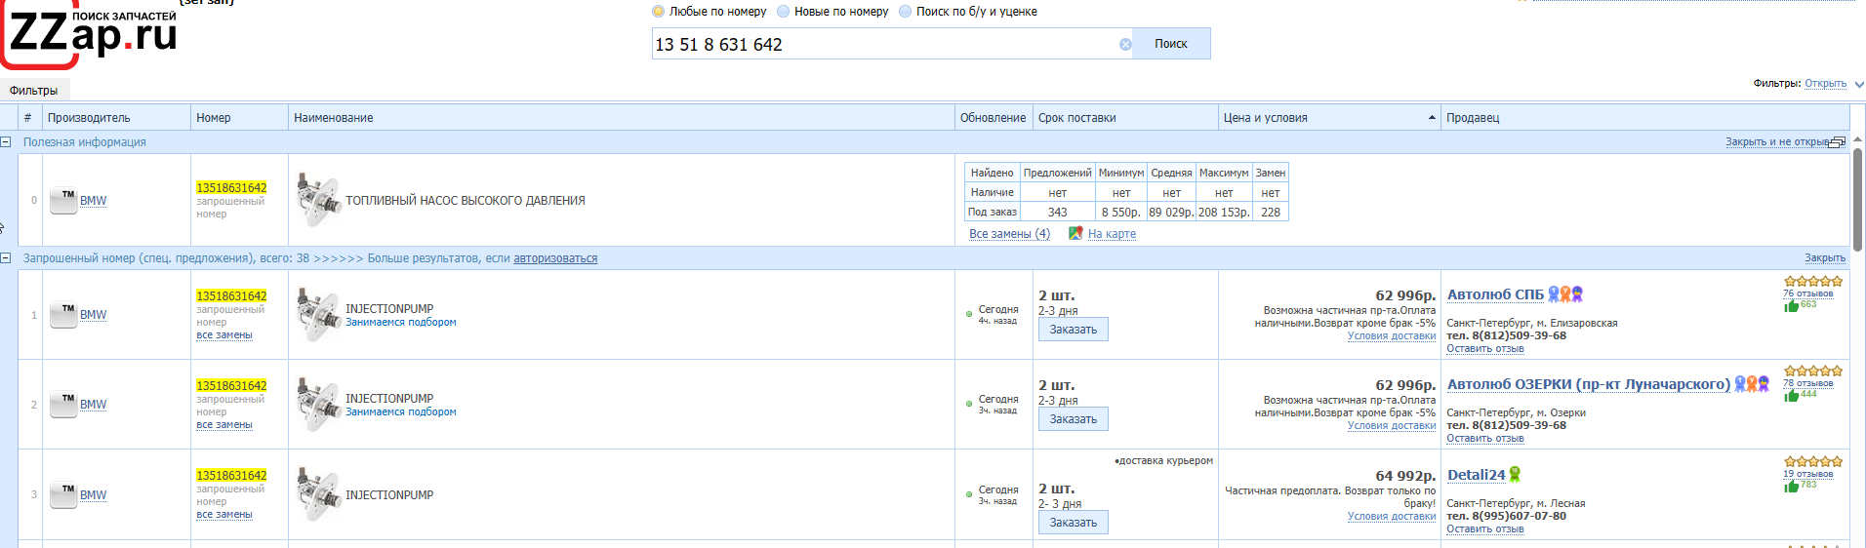Sort by the Номер column header

pos(239,118)
